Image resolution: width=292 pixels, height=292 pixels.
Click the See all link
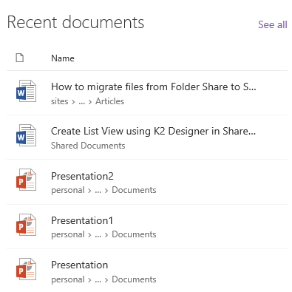pyautogui.click(x=272, y=24)
